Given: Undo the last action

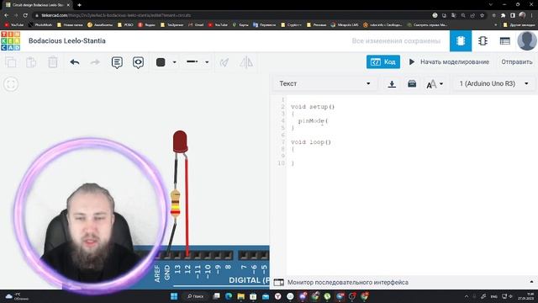Looking at the screenshot, I should 75,62.
